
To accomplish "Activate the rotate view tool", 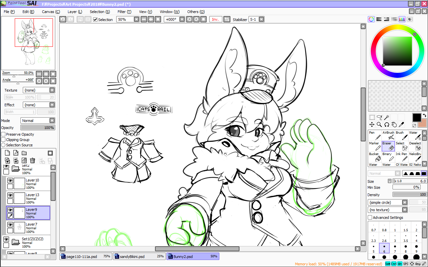I will [386, 125].
